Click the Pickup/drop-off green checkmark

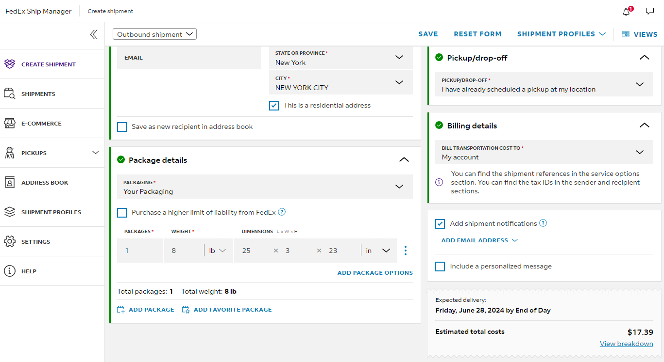coord(439,57)
